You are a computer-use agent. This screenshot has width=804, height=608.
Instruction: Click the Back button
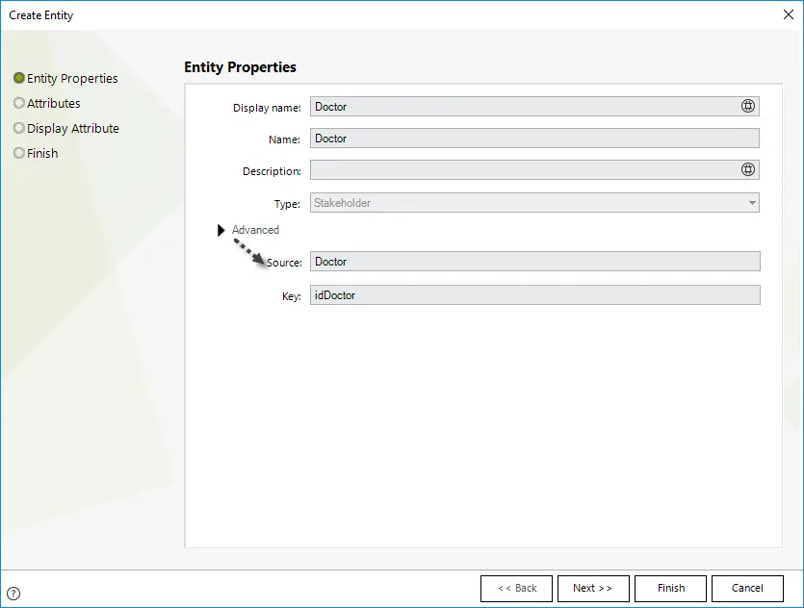coord(516,588)
